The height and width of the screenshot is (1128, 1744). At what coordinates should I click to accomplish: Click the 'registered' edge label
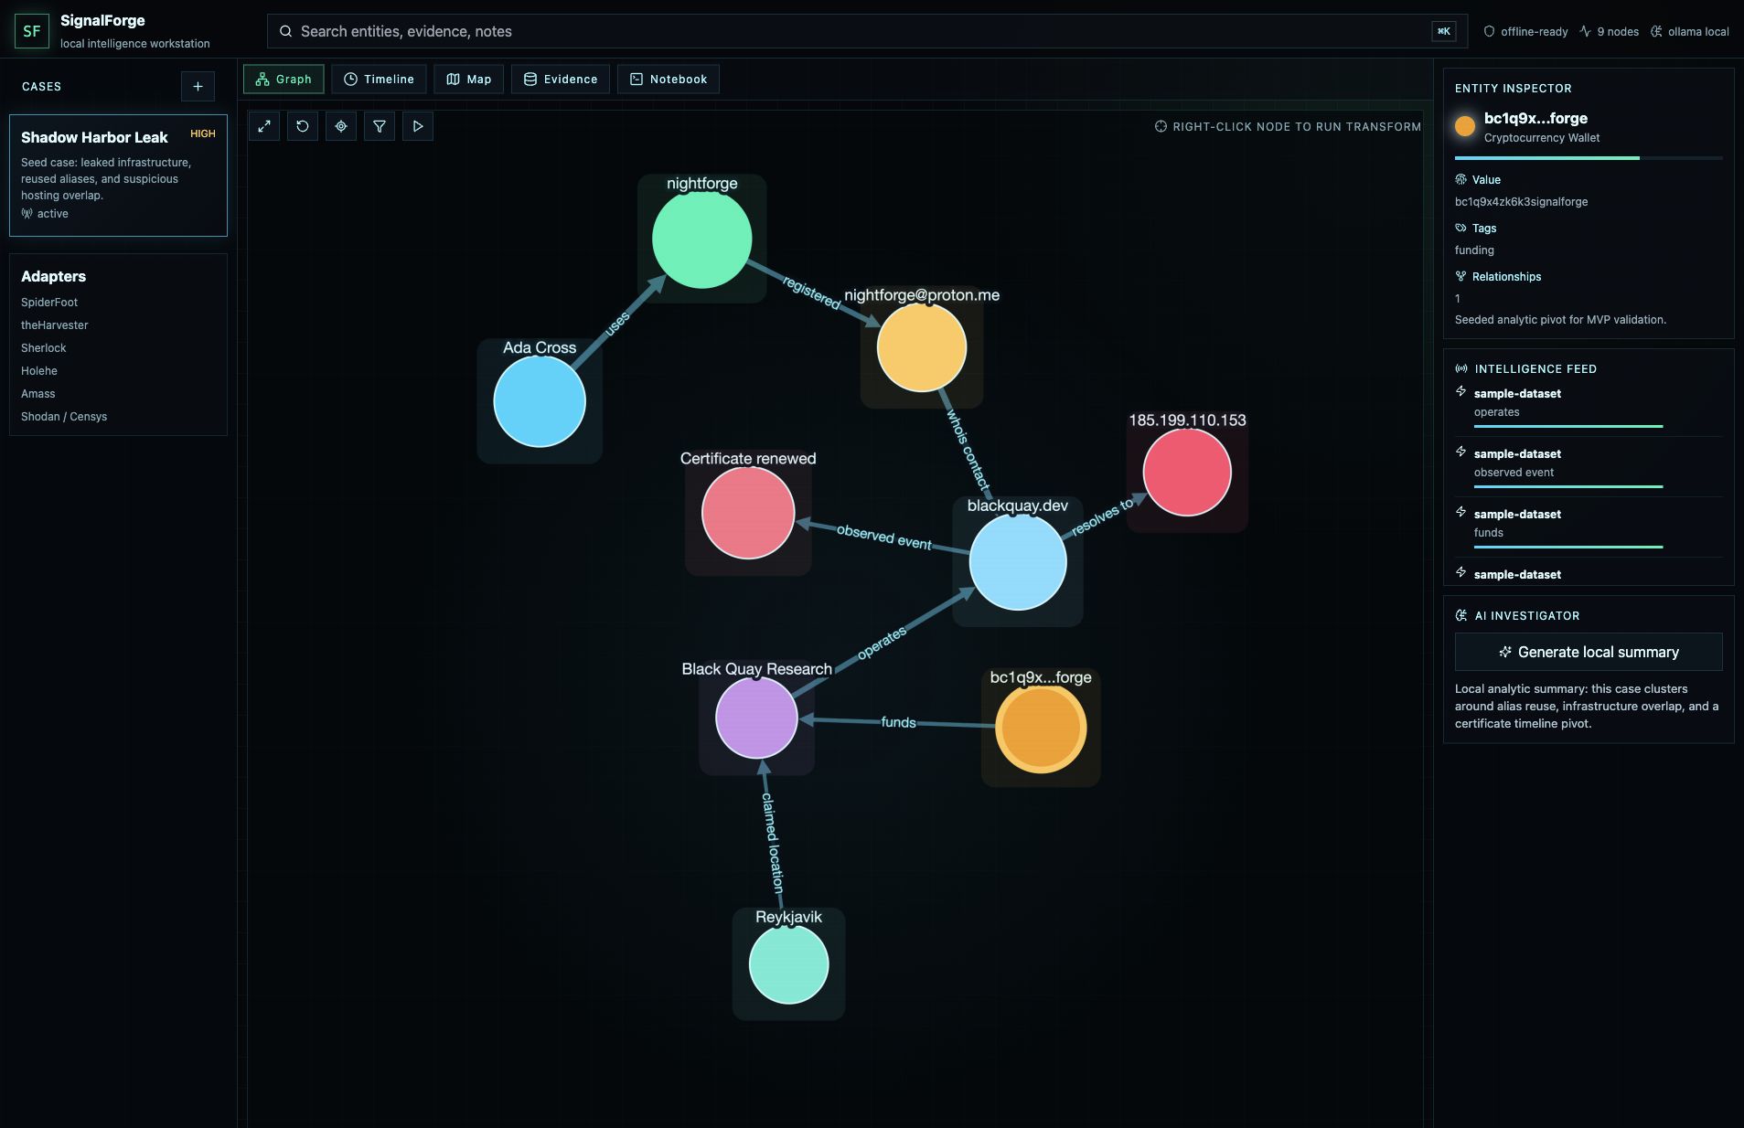click(811, 293)
